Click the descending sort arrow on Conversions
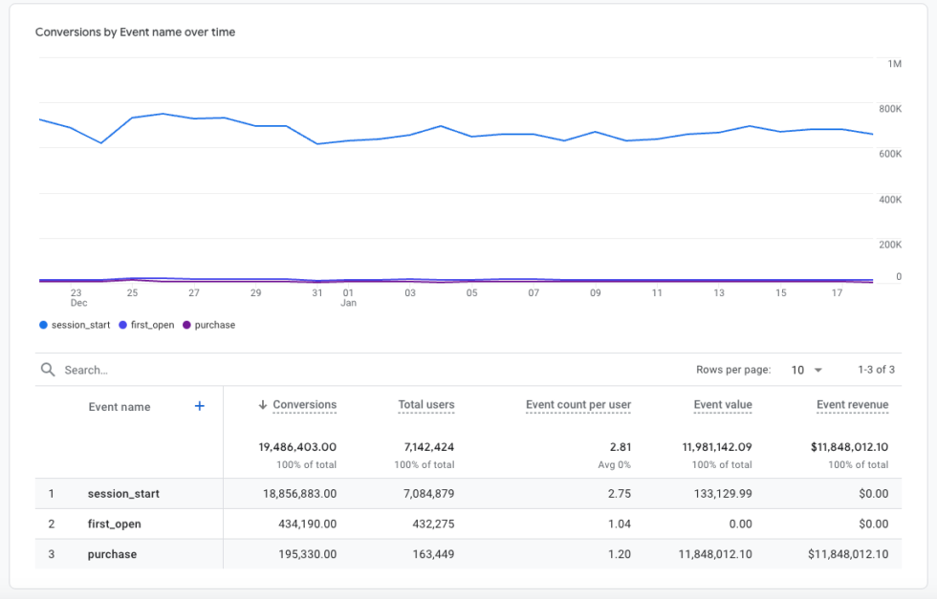 [265, 404]
